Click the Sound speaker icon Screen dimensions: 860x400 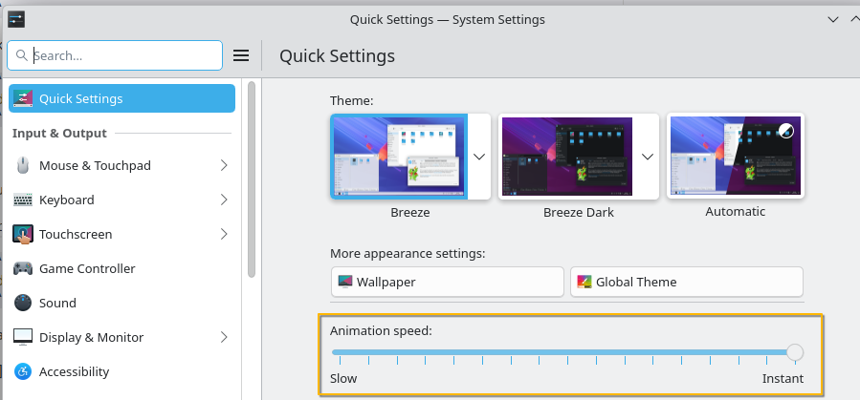(x=23, y=304)
